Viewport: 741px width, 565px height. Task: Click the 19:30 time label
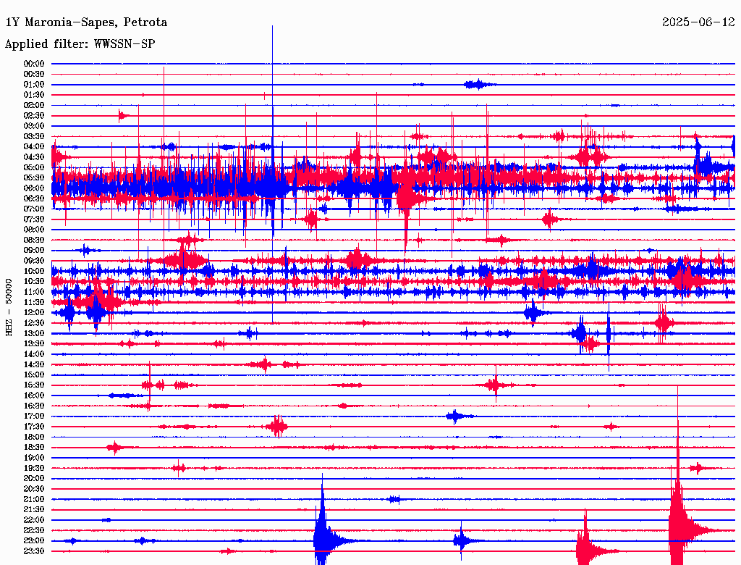pyautogui.click(x=34, y=468)
